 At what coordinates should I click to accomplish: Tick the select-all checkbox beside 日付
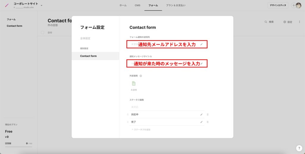click(x=42, y=33)
